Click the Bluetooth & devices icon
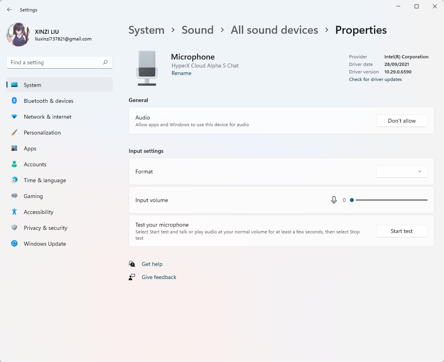The width and height of the screenshot is (444, 362). coord(14,101)
